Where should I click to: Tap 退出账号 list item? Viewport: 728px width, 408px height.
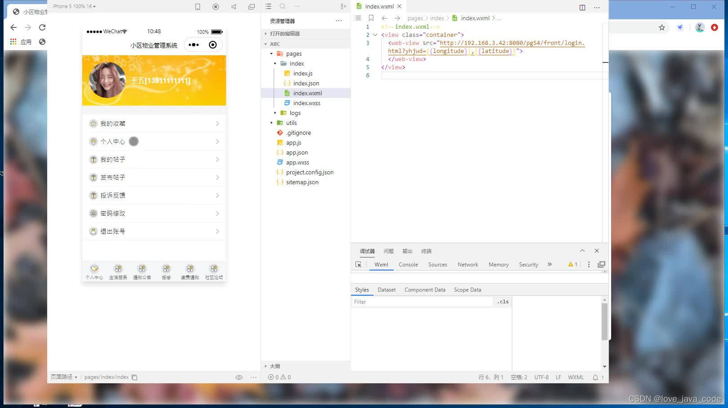coord(154,231)
